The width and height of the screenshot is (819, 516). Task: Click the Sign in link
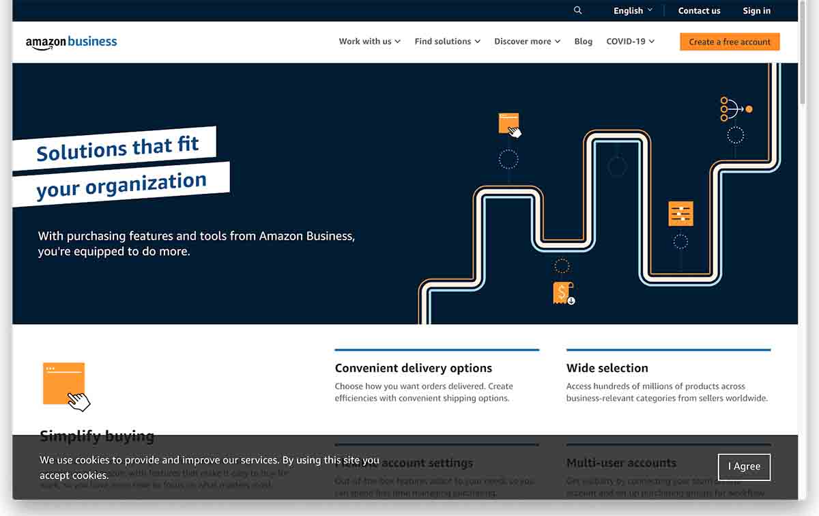click(757, 11)
